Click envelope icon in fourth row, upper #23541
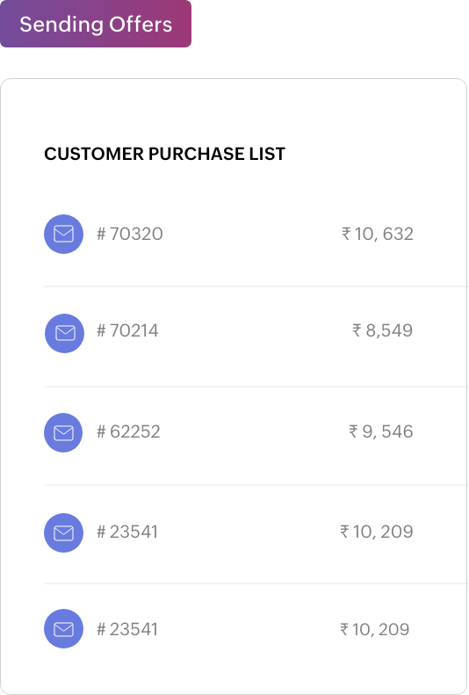The height and width of the screenshot is (695, 469). point(63,532)
